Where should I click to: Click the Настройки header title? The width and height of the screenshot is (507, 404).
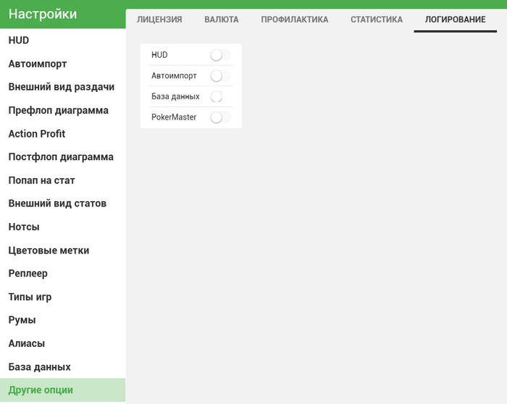tap(43, 14)
